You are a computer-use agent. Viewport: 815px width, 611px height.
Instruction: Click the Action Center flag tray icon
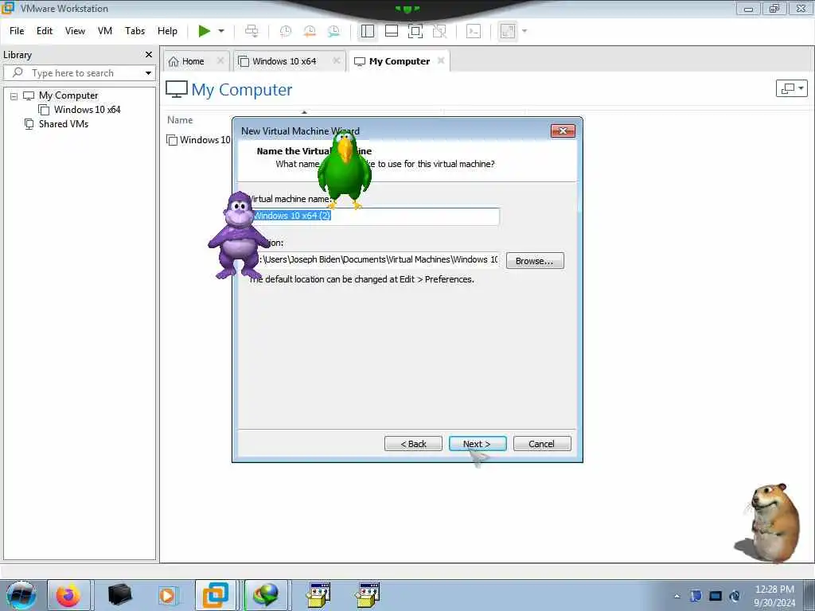(696, 596)
